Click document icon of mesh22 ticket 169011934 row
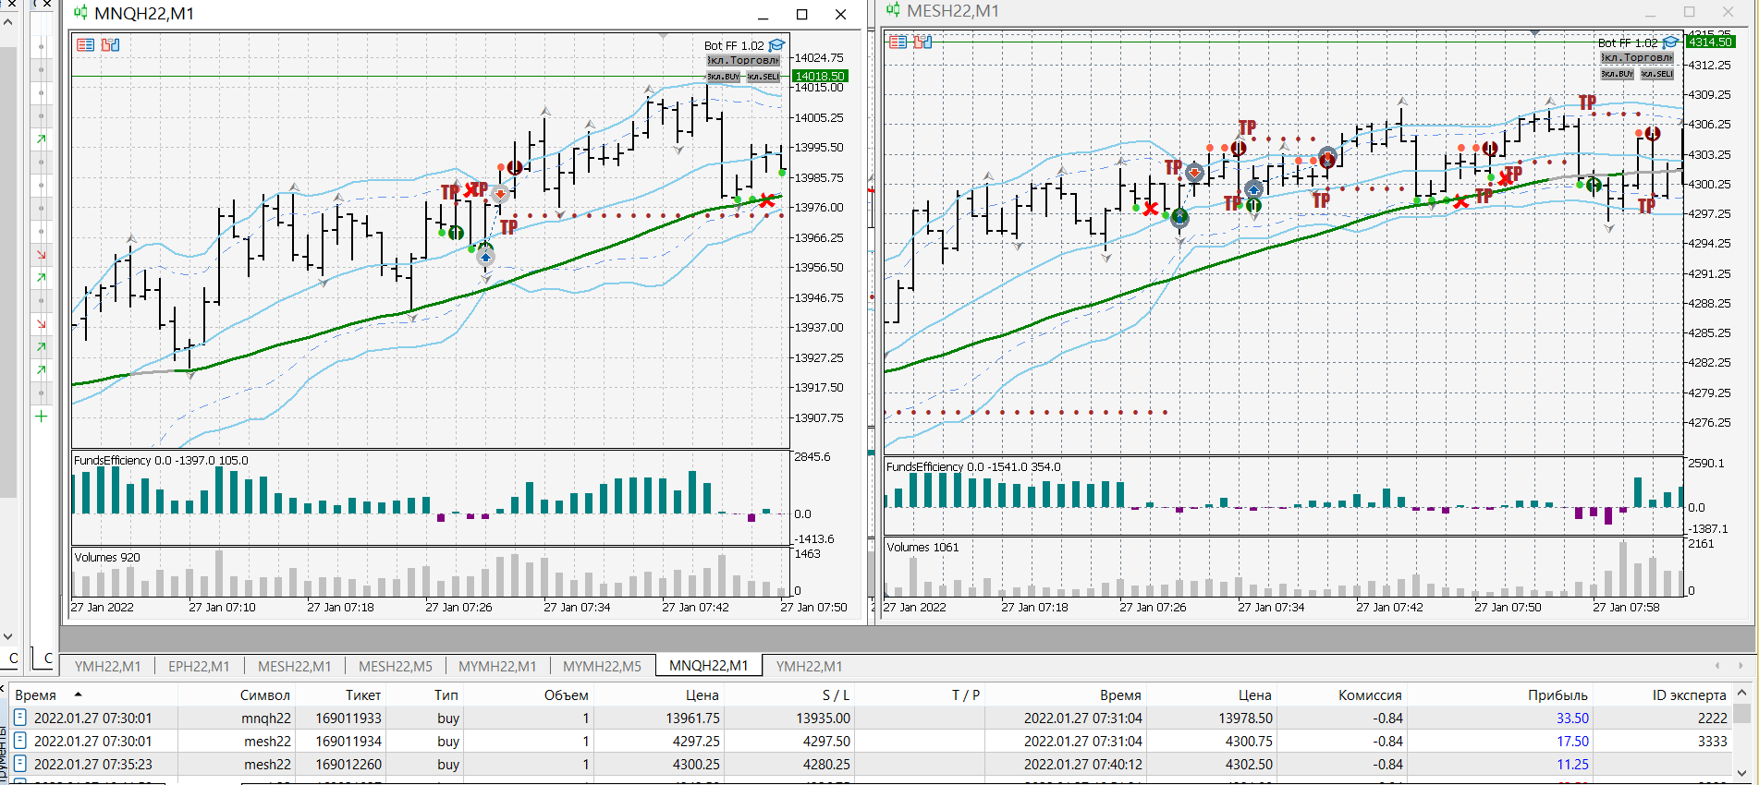Viewport: 1759px width, 785px height. click(x=19, y=741)
